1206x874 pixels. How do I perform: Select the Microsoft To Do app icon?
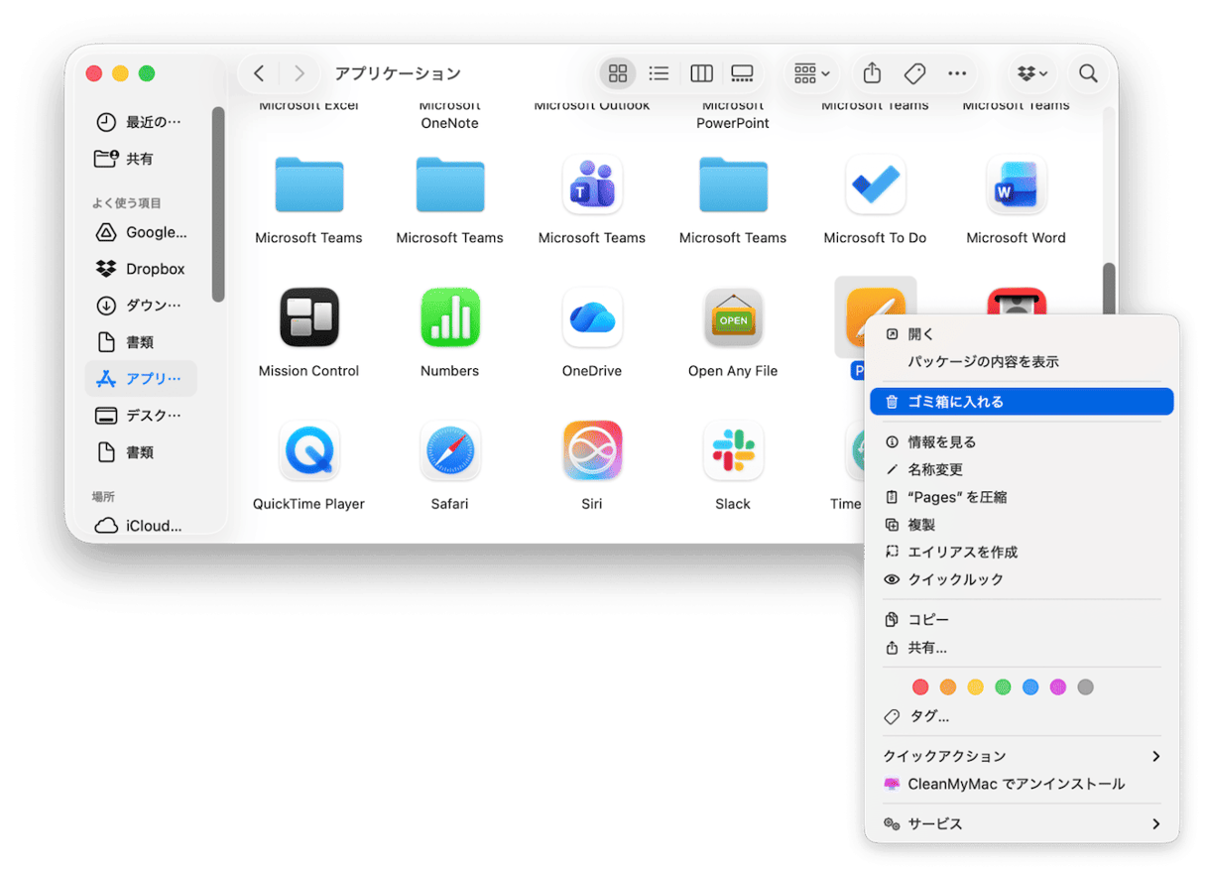pyautogui.click(x=875, y=185)
